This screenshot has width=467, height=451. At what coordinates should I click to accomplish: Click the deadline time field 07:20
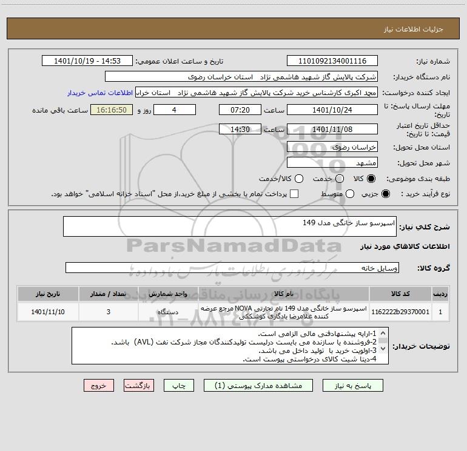tap(240, 110)
